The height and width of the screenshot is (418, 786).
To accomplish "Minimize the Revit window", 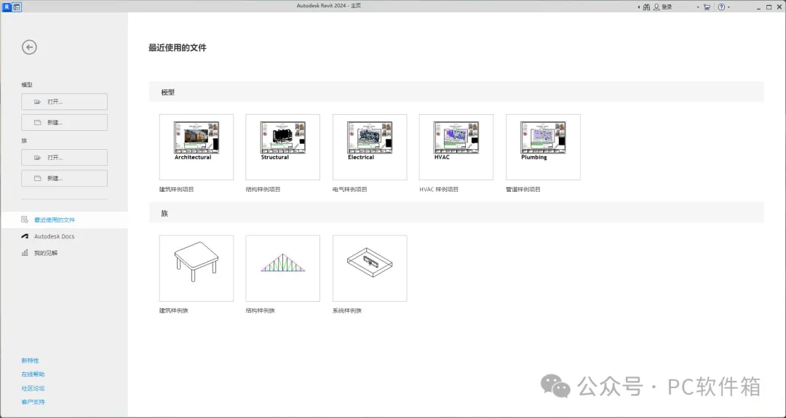I will (x=758, y=7).
